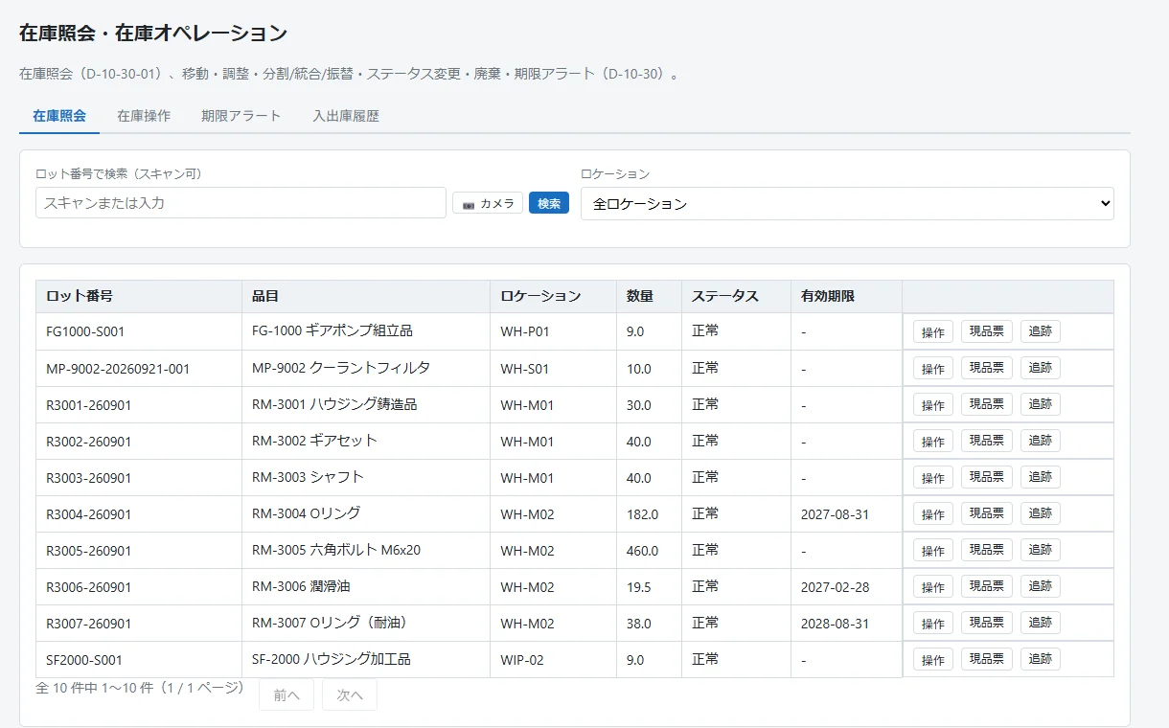Viewport: 1169px width, 728px height.
Task: Click 操作 for lot R3006-260901
Action: coord(933,587)
